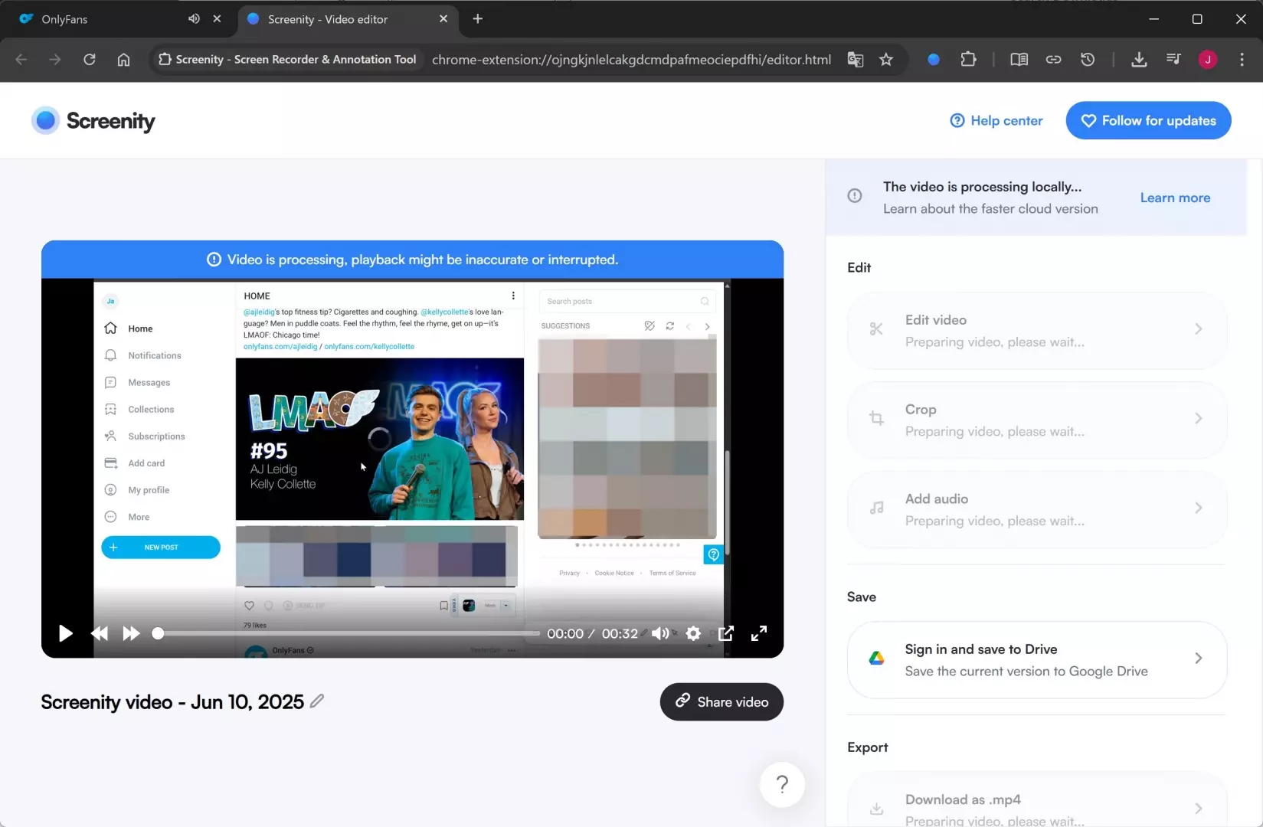Go to the browser home page

(x=123, y=59)
